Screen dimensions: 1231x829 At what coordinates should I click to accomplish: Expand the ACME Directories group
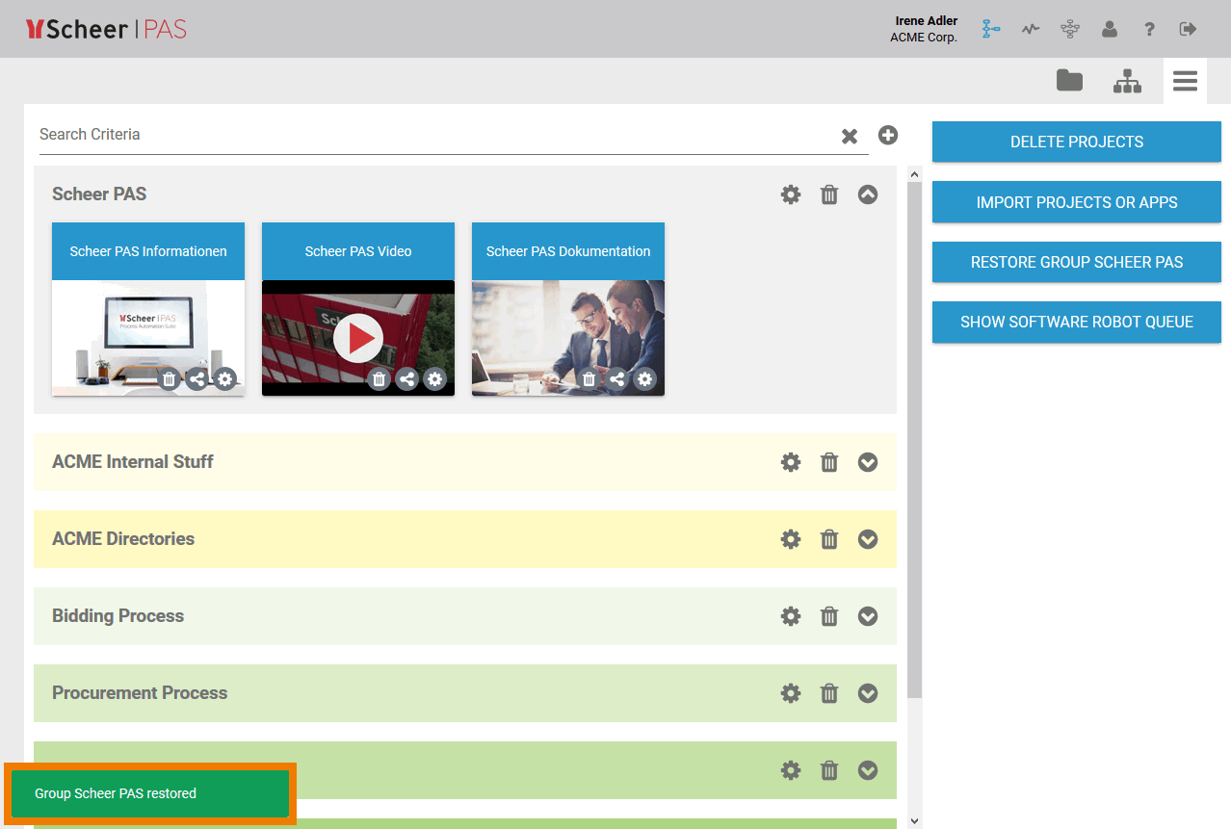[868, 539]
